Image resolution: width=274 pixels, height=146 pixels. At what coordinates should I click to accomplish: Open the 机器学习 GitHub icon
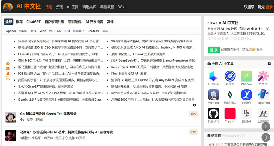[x=213, y=114]
